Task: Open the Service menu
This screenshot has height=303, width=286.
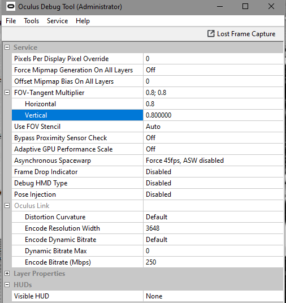Action: point(58,21)
